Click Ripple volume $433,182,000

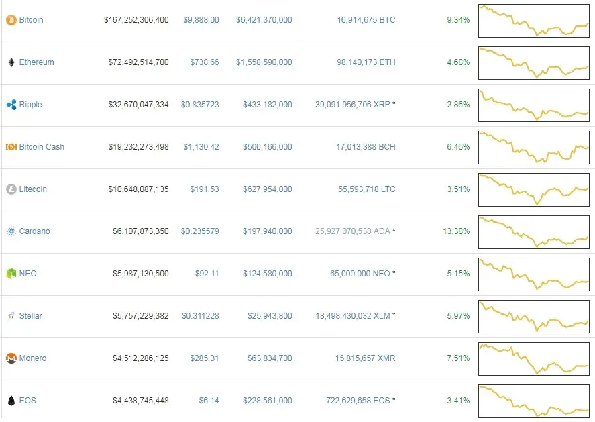pos(268,105)
